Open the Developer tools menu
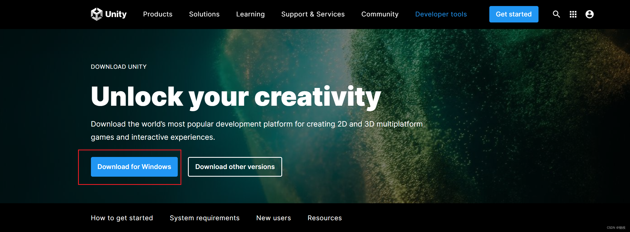 click(441, 14)
